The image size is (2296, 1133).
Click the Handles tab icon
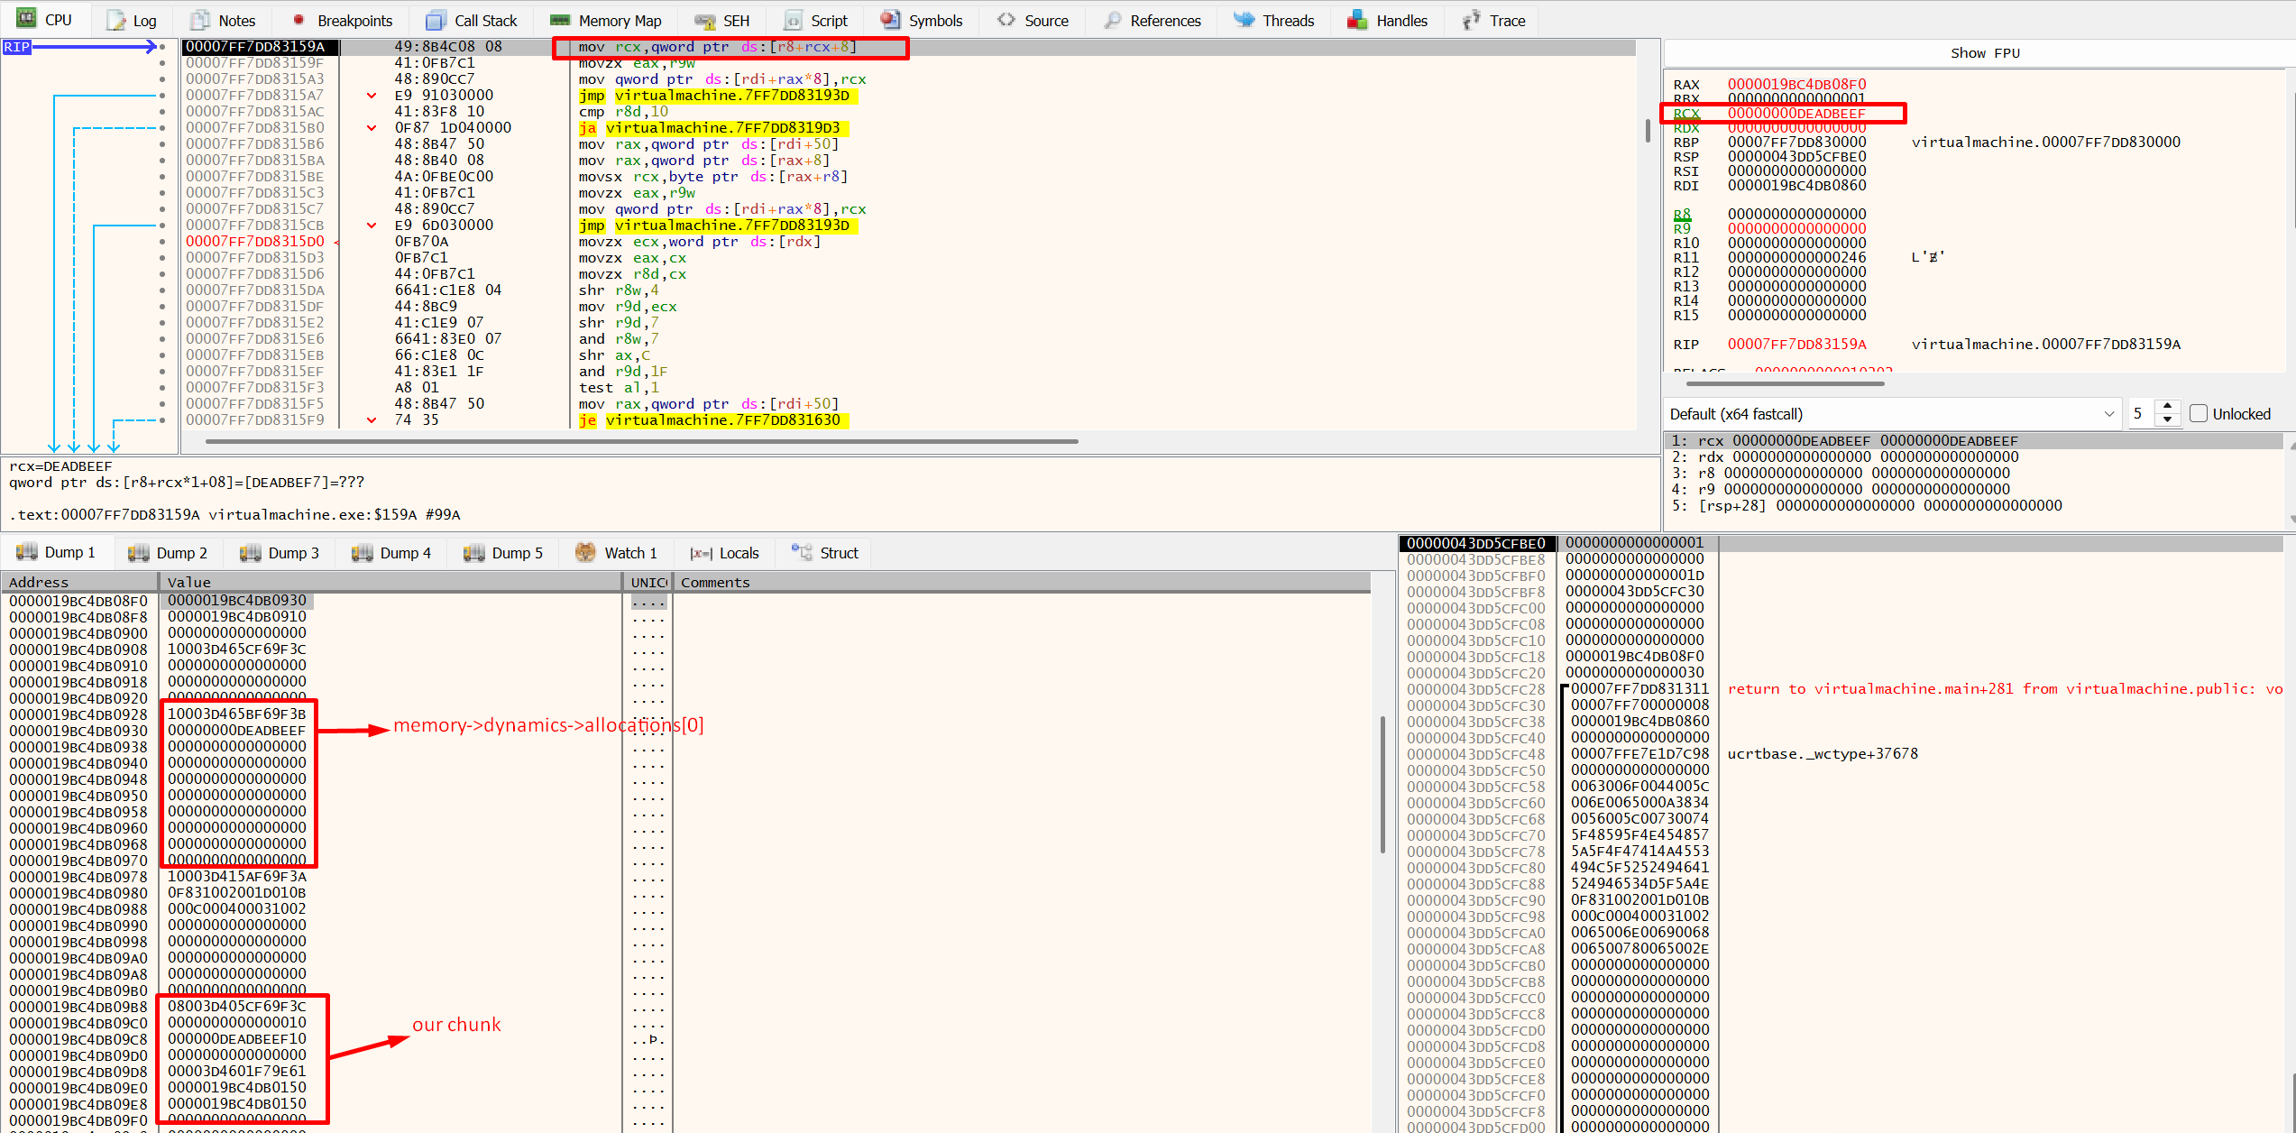click(1357, 20)
